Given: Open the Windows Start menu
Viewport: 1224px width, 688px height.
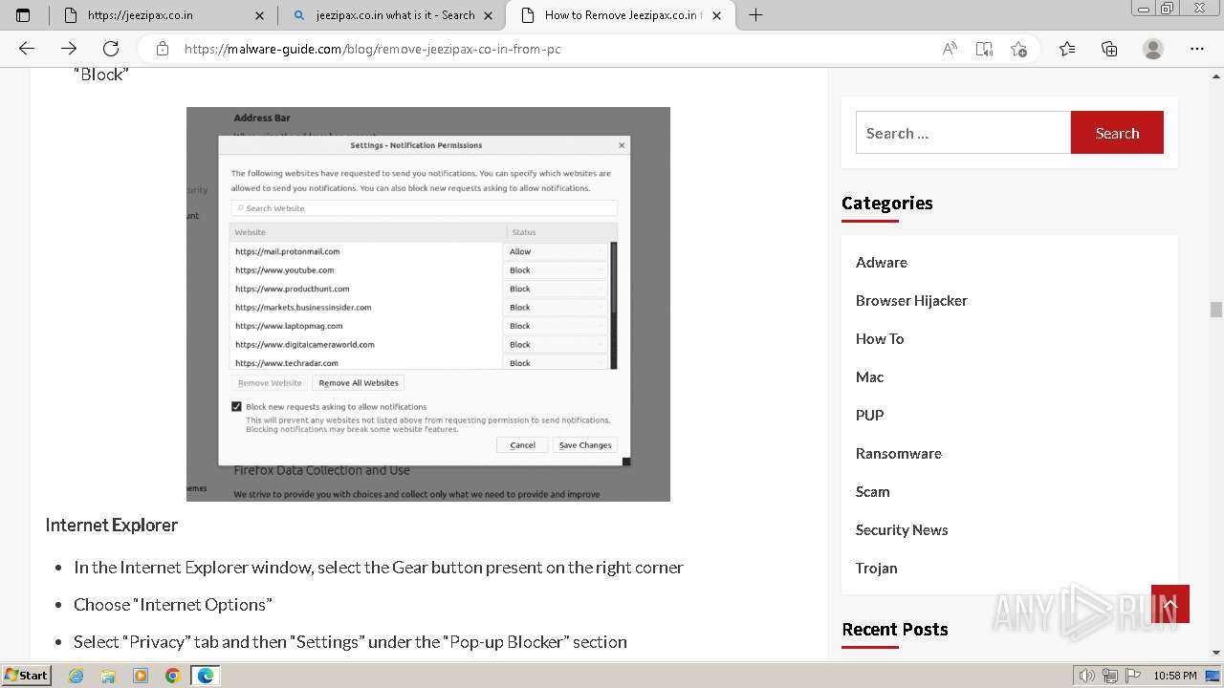Looking at the screenshot, I should click(27, 675).
